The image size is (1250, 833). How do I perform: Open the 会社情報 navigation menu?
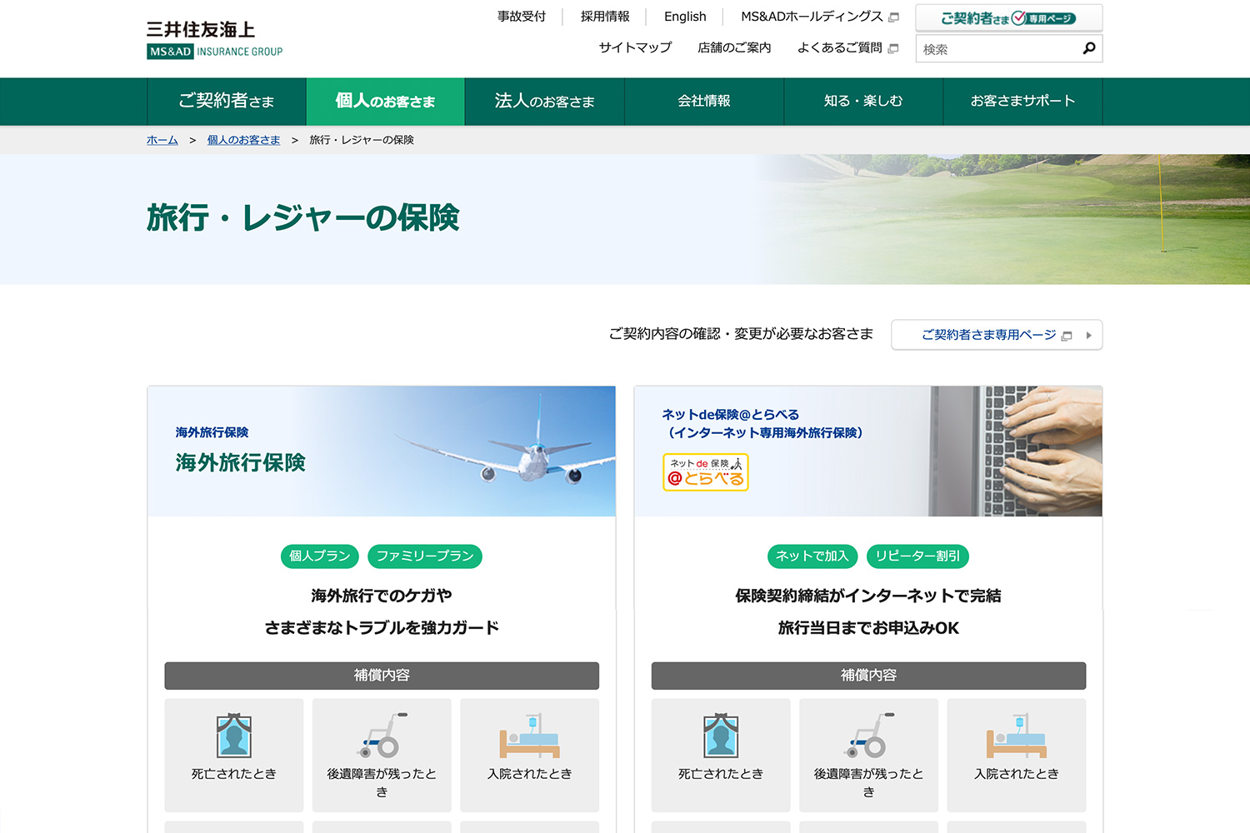tap(704, 102)
